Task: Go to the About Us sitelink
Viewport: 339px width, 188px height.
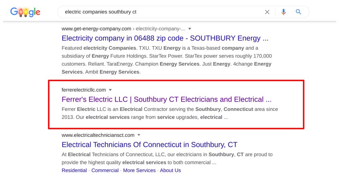Action: point(171,170)
